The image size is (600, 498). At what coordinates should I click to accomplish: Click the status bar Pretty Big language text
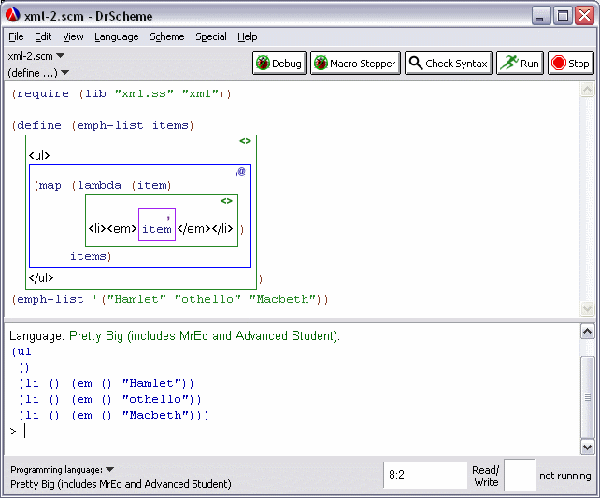point(121,484)
